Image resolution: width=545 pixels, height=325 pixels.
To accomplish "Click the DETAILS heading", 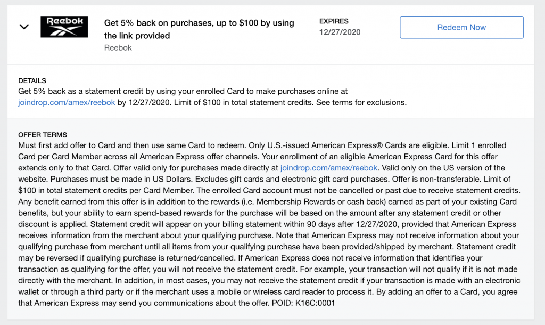I will pyautogui.click(x=32, y=80).
